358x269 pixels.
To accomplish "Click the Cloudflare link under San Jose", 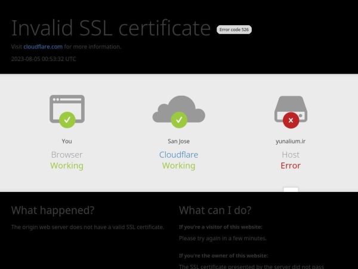I will pyautogui.click(x=178, y=155).
